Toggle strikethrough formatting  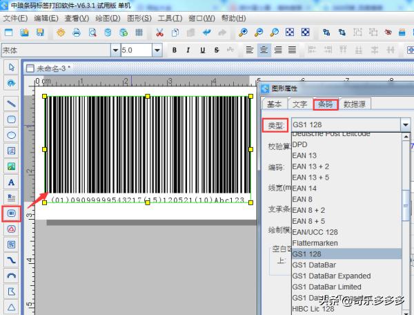217,50
